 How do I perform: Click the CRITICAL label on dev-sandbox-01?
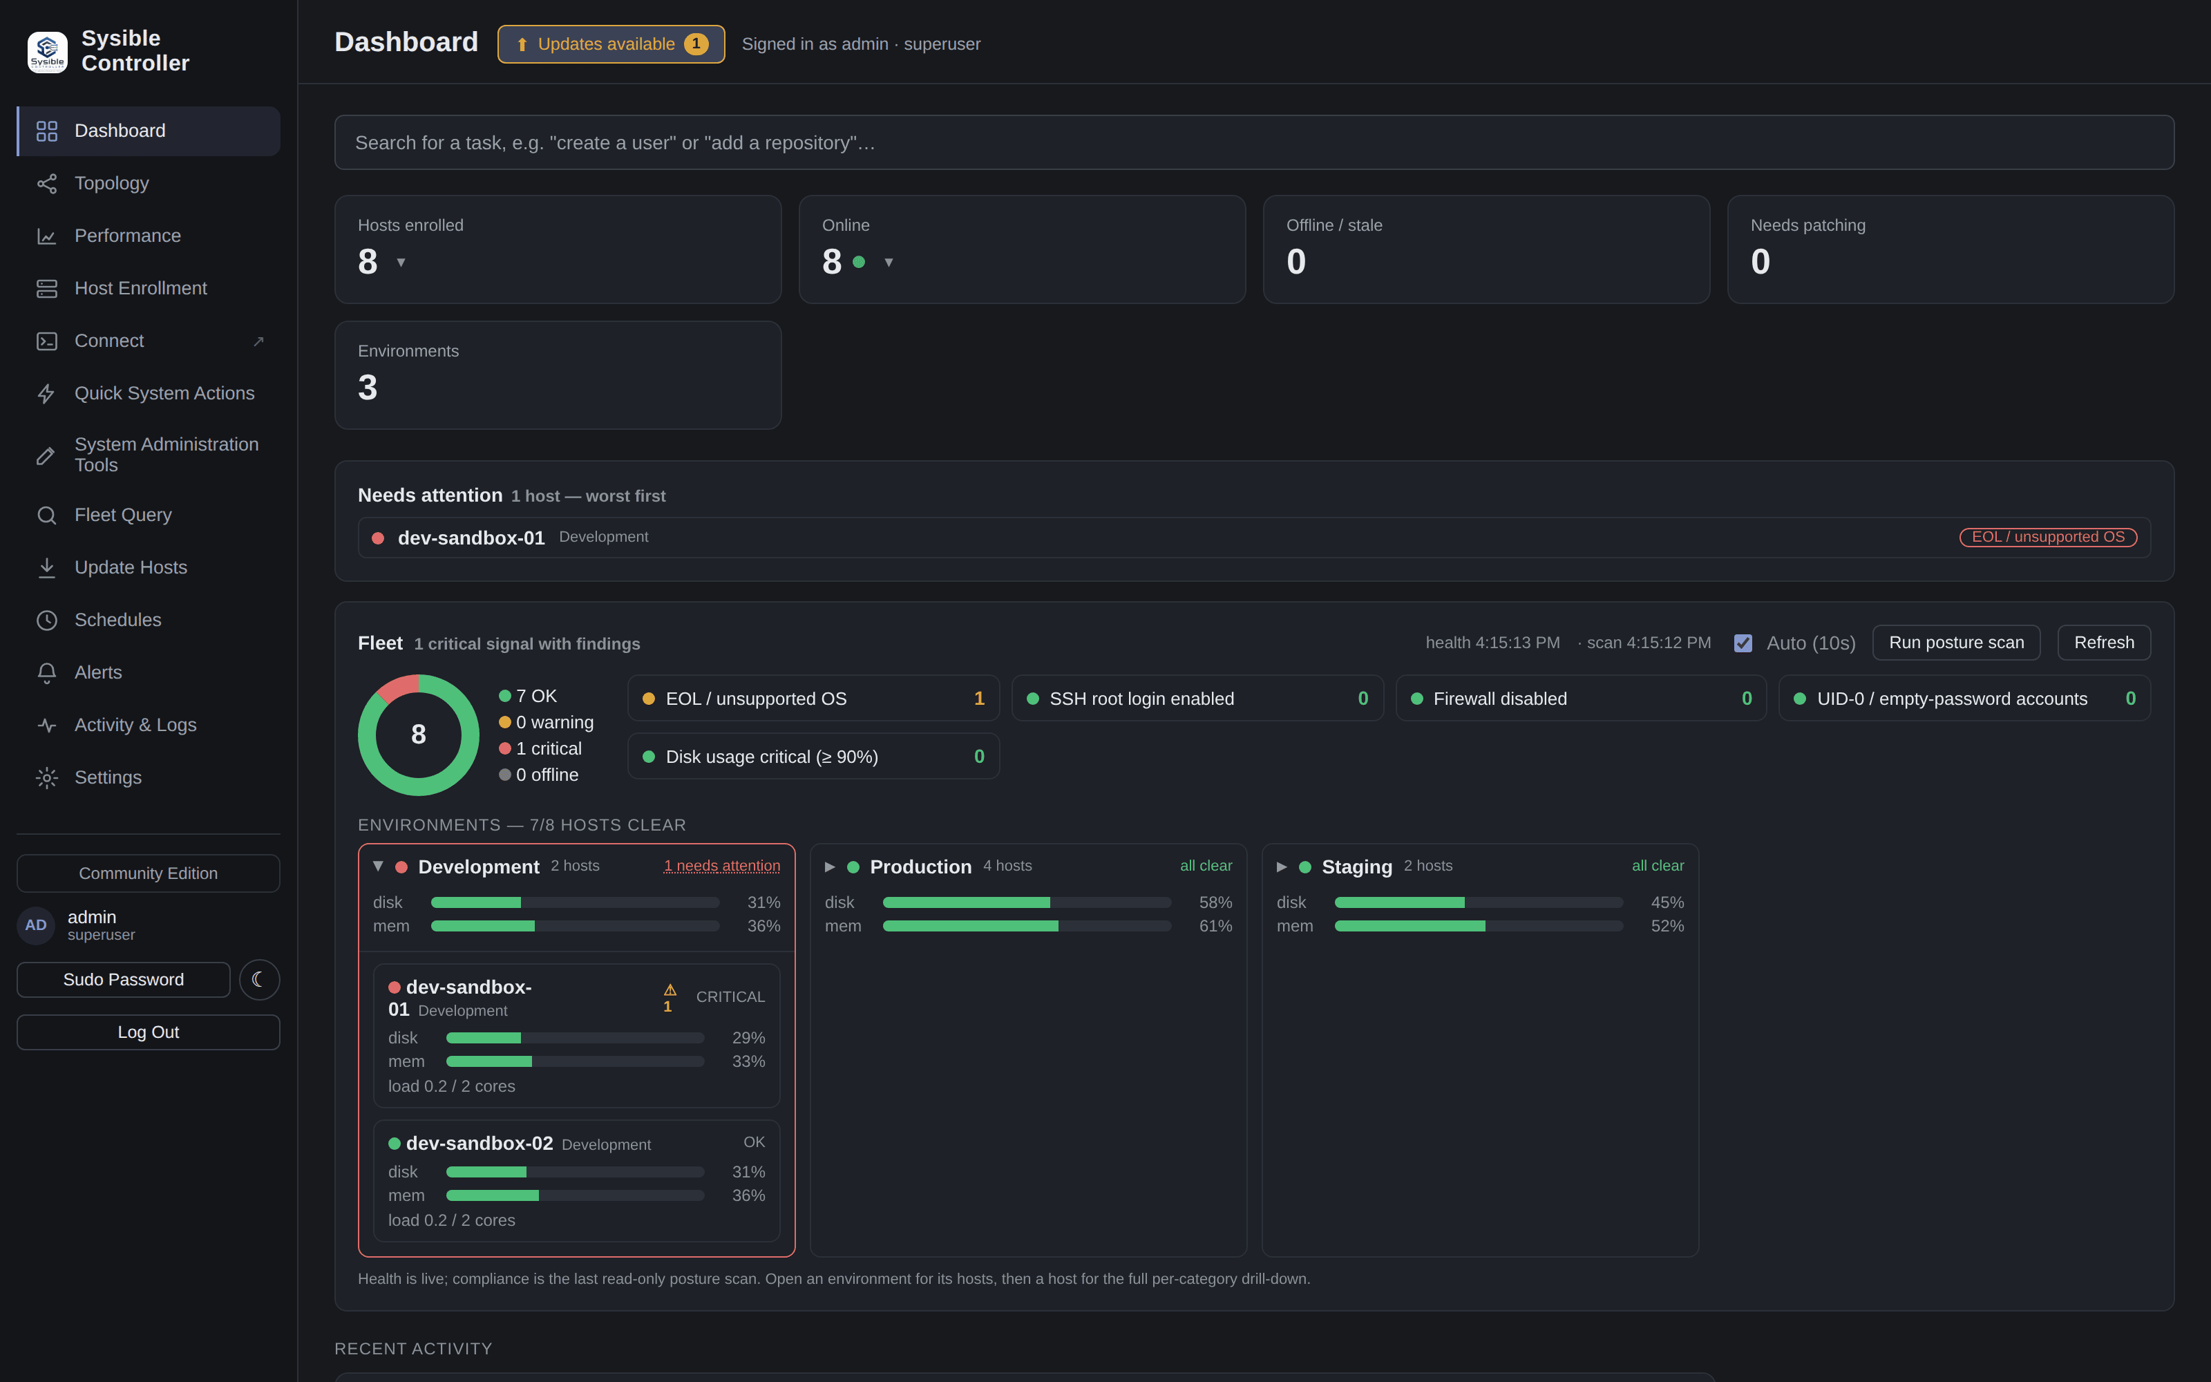[x=730, y=997]
